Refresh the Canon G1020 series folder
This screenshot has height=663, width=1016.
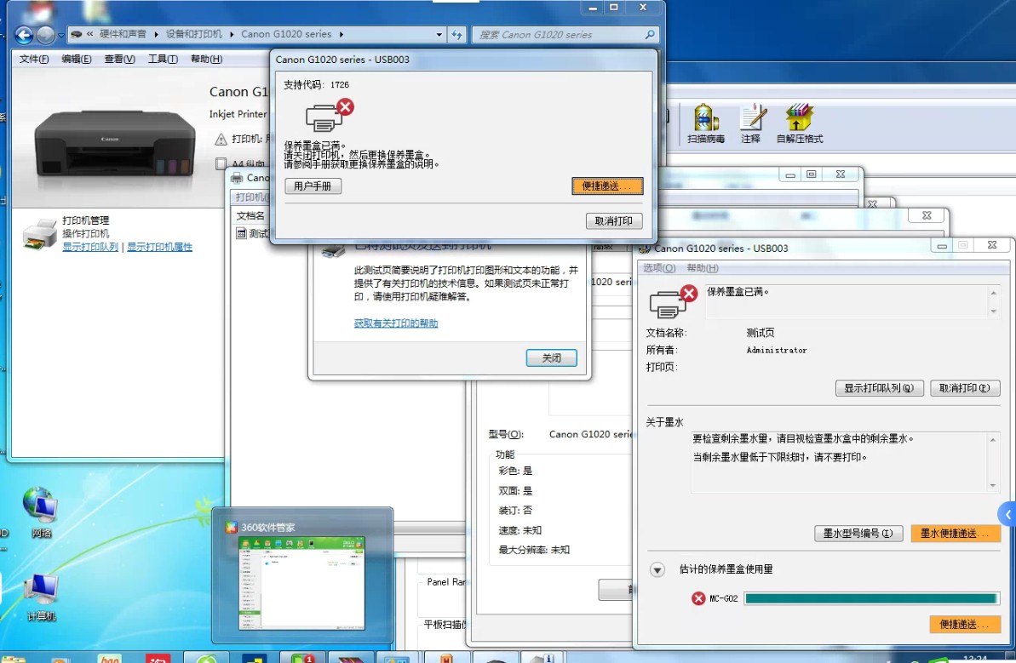point(456,34)
